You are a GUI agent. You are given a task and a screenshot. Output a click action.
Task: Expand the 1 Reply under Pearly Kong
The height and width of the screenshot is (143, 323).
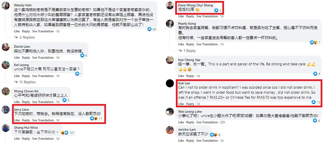tap(187, 51)
